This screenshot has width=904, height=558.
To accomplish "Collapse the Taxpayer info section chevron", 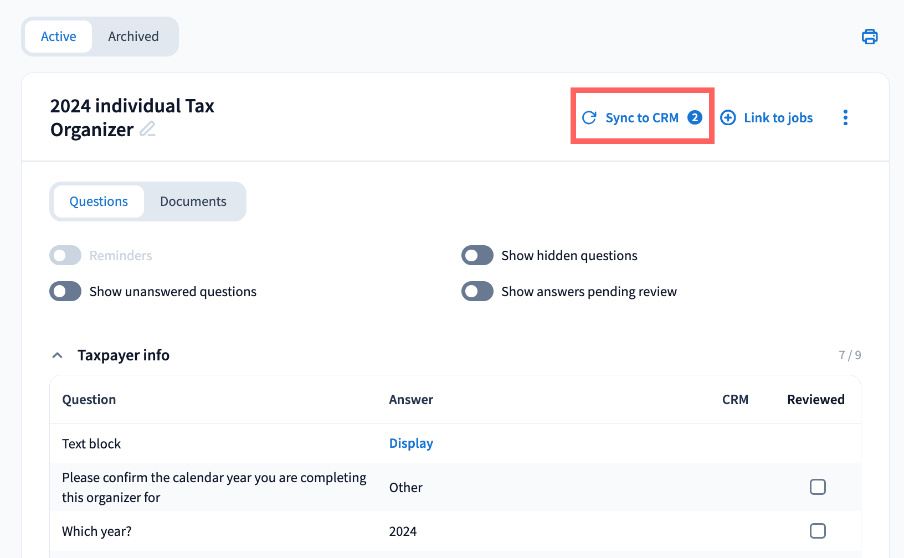I will coord(57,355).
